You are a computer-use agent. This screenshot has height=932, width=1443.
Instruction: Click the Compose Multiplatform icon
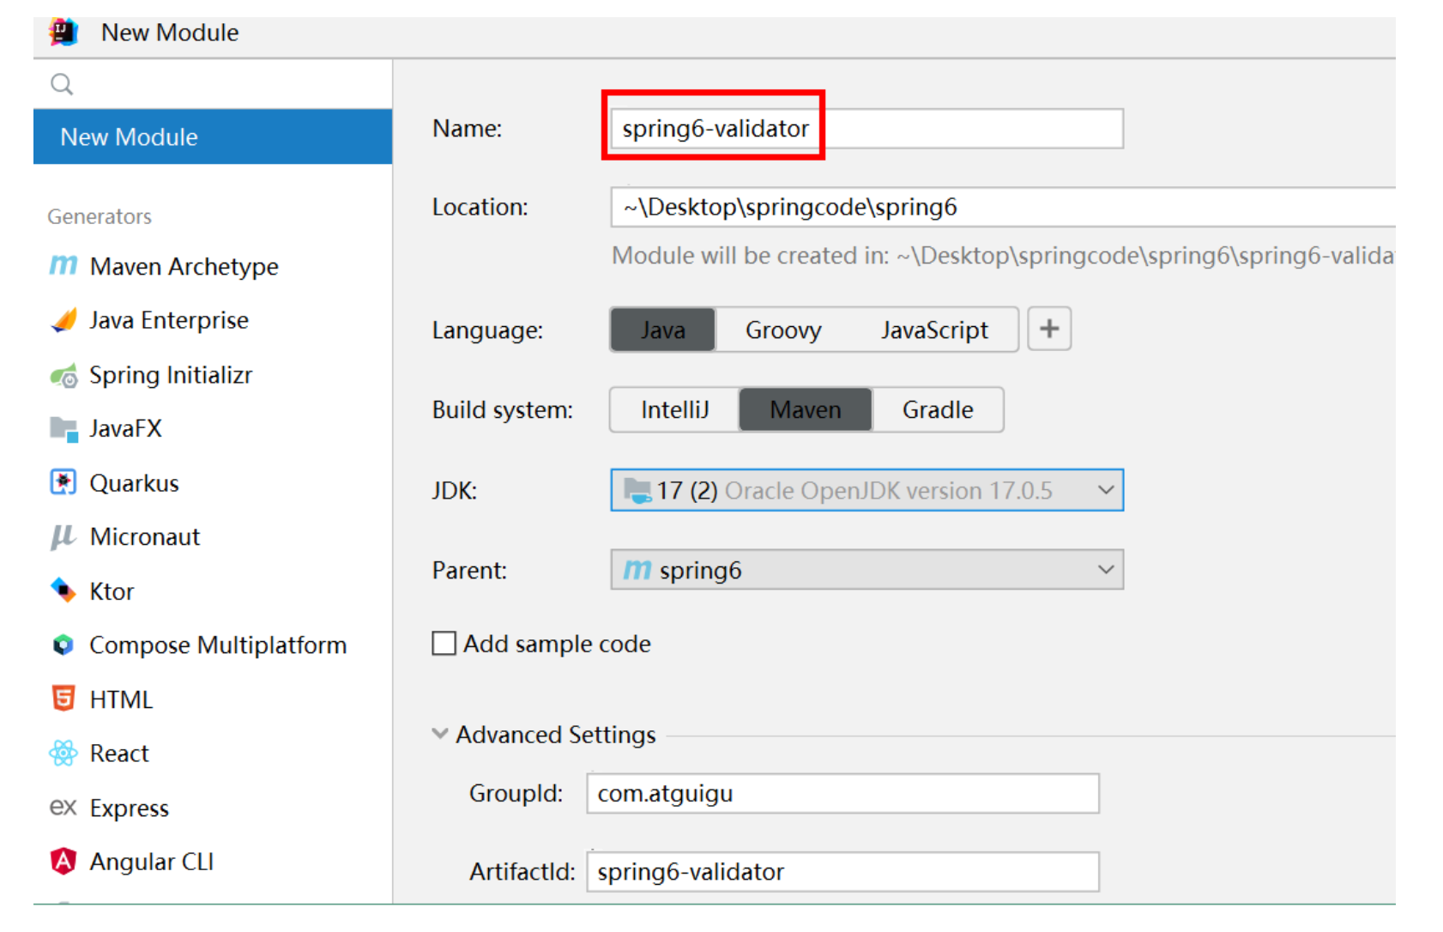point(63,645)
